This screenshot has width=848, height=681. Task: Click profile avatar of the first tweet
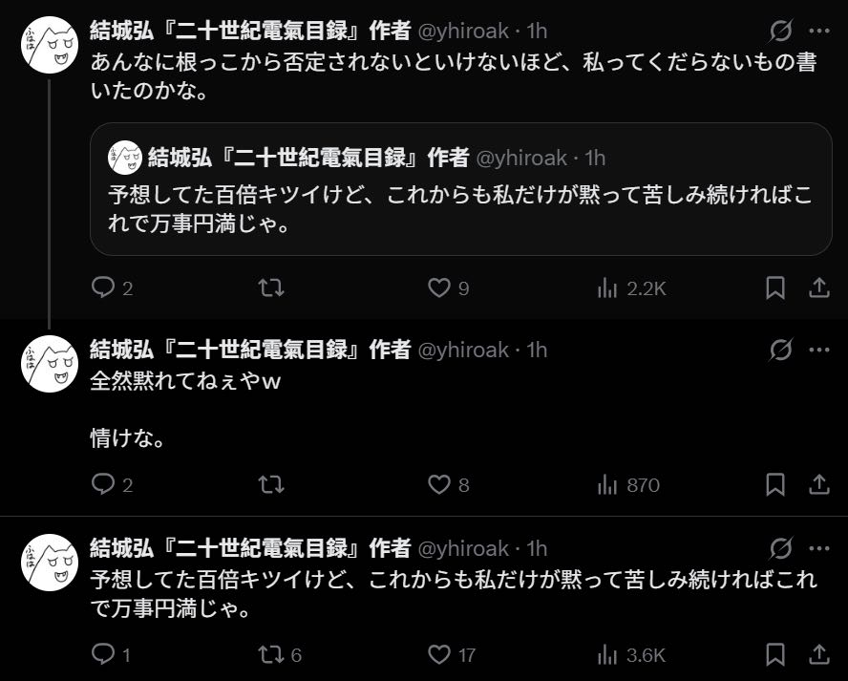[x=50, y=44]
